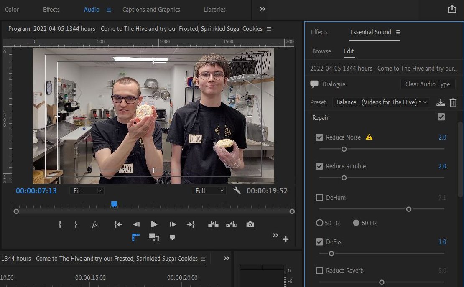Select the Audio workspace tab
The width and height of the screenshot is (464, 287).
pyautogui.click(x=92, y=10)
